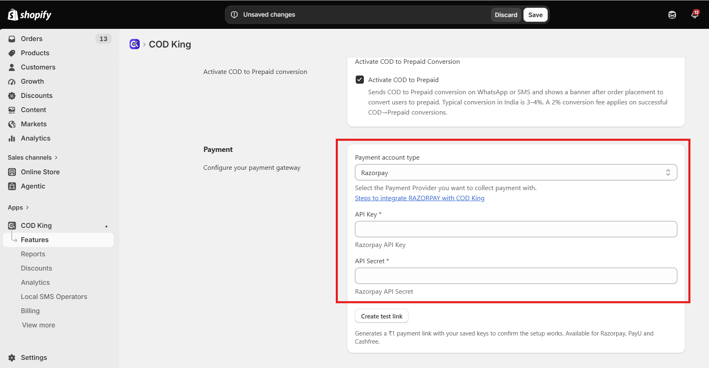Screen dimensions: 709x368
Task: Click the Content image icon
Action: [x=12, y=110]
